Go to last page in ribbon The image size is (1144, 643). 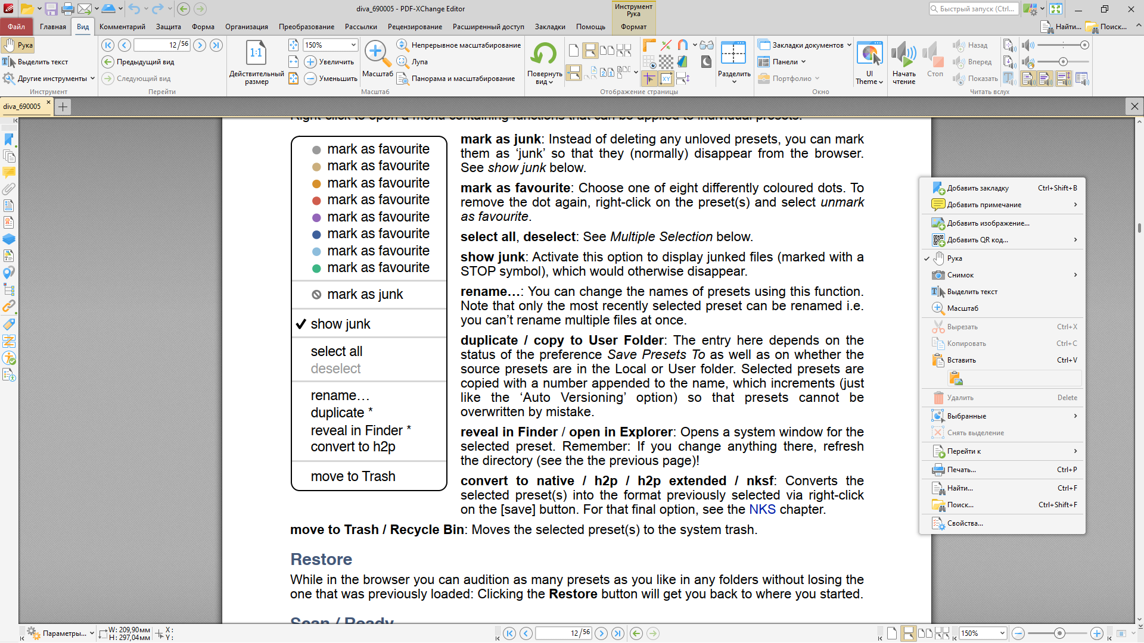[x=216, y=45]
